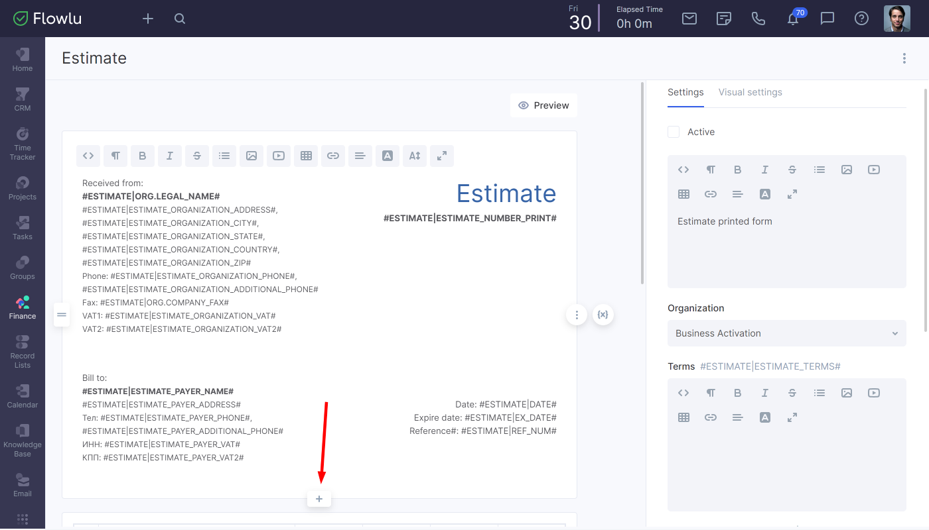Open Time Tracker in the sidebar
This screenshot has width=929, height=530.
(23, 143)
